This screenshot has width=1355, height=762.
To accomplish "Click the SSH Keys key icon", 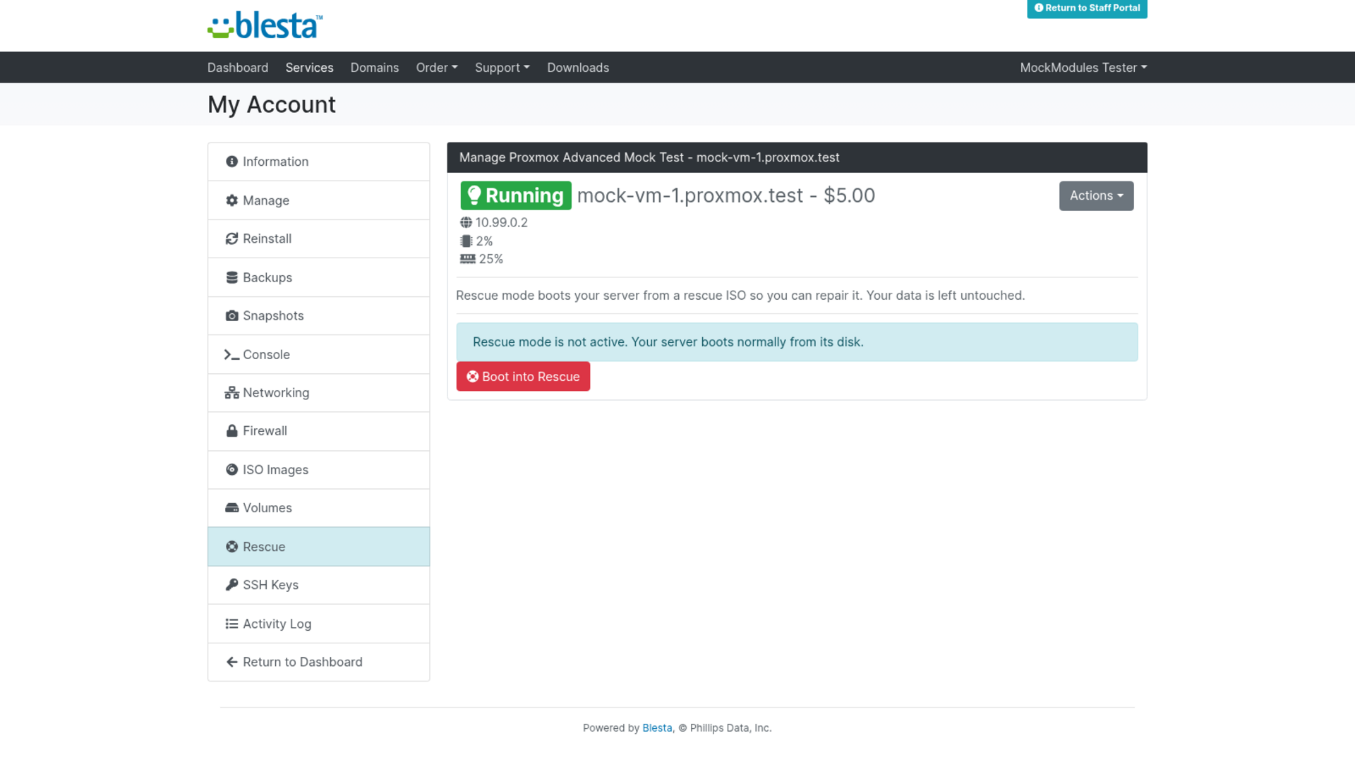I will click(231, 585).
